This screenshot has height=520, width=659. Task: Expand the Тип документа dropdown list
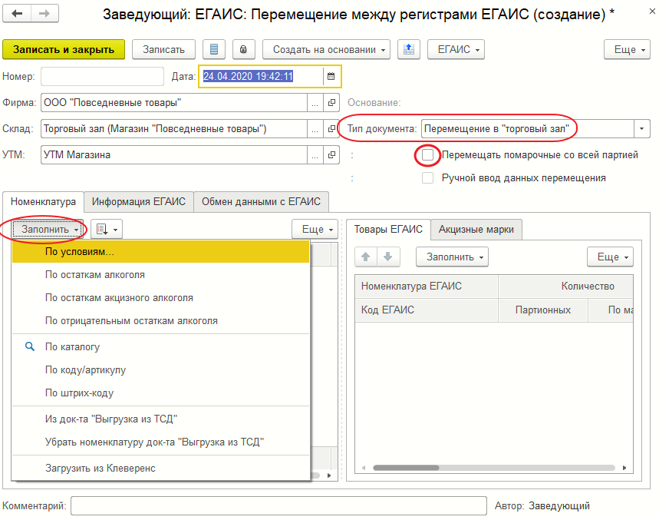coord(641,128)
